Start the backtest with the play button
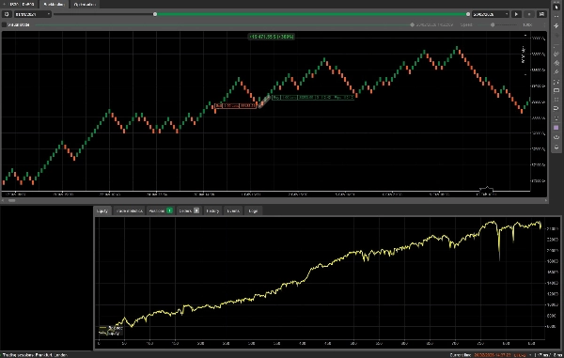This screenshot has height=358, width=564. click(516, 14)
